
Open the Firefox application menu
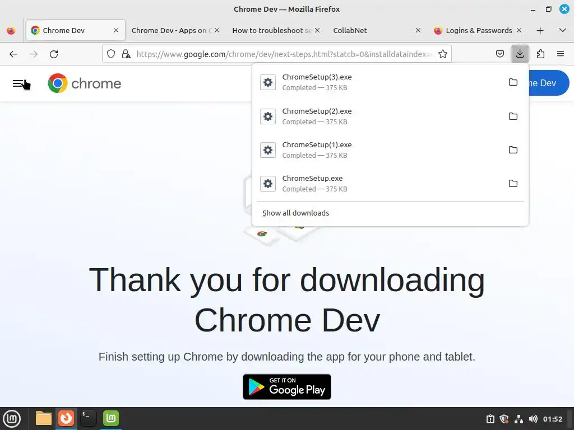pyautogui.click(x=561, y=54)
